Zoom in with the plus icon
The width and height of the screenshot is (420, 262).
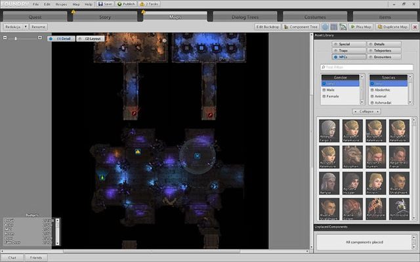pos(40,38)
